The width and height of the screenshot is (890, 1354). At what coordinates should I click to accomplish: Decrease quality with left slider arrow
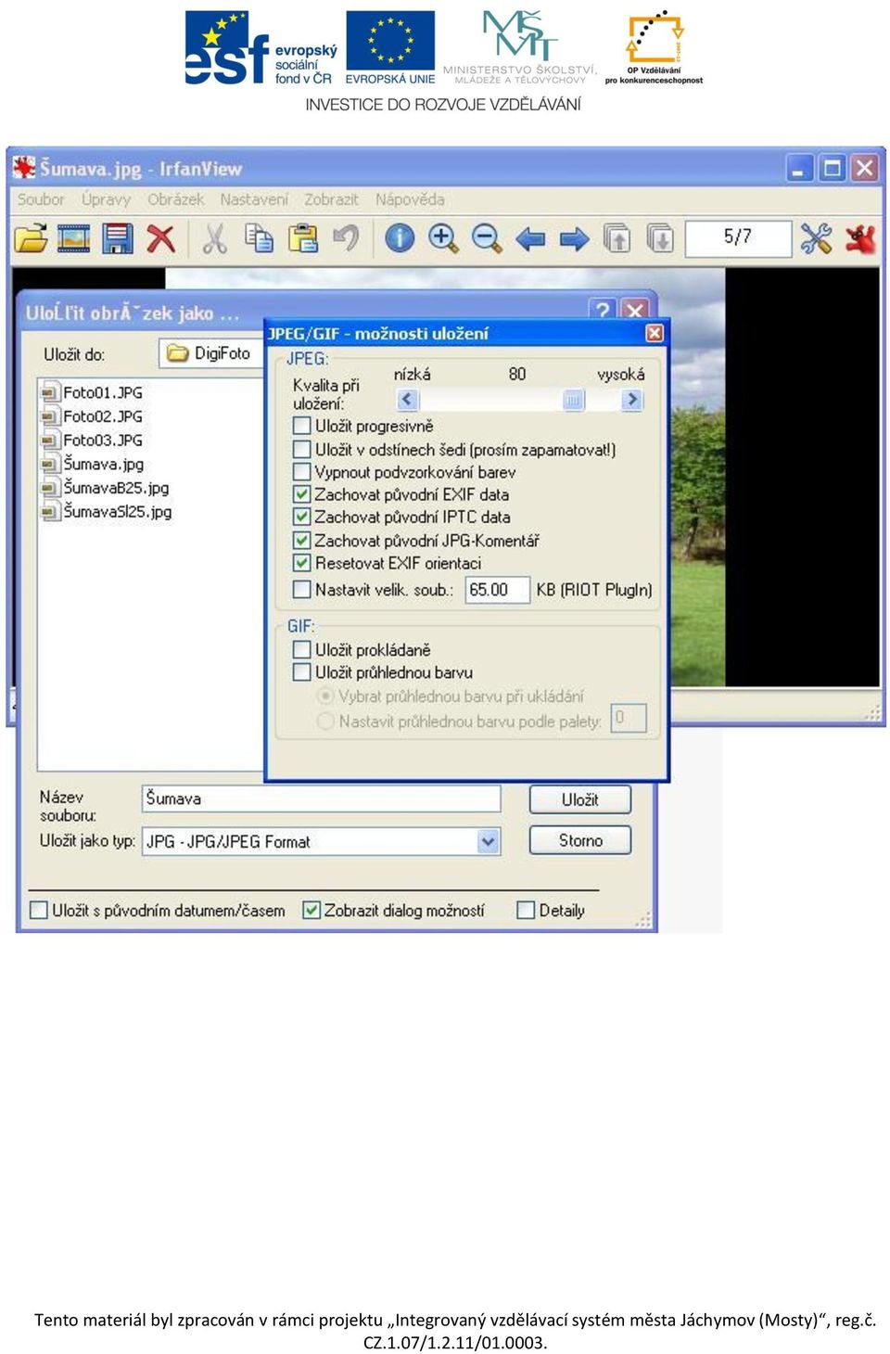[x=408, y=400]
